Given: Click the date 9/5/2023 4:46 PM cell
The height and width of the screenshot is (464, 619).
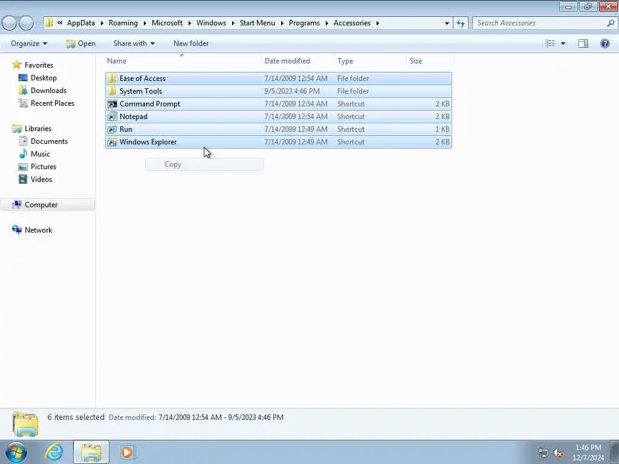Looking at the screenshot, I should (x=292, y=91).
